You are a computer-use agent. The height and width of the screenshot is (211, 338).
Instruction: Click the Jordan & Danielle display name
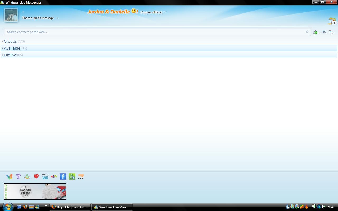click(x=109, y=12)
